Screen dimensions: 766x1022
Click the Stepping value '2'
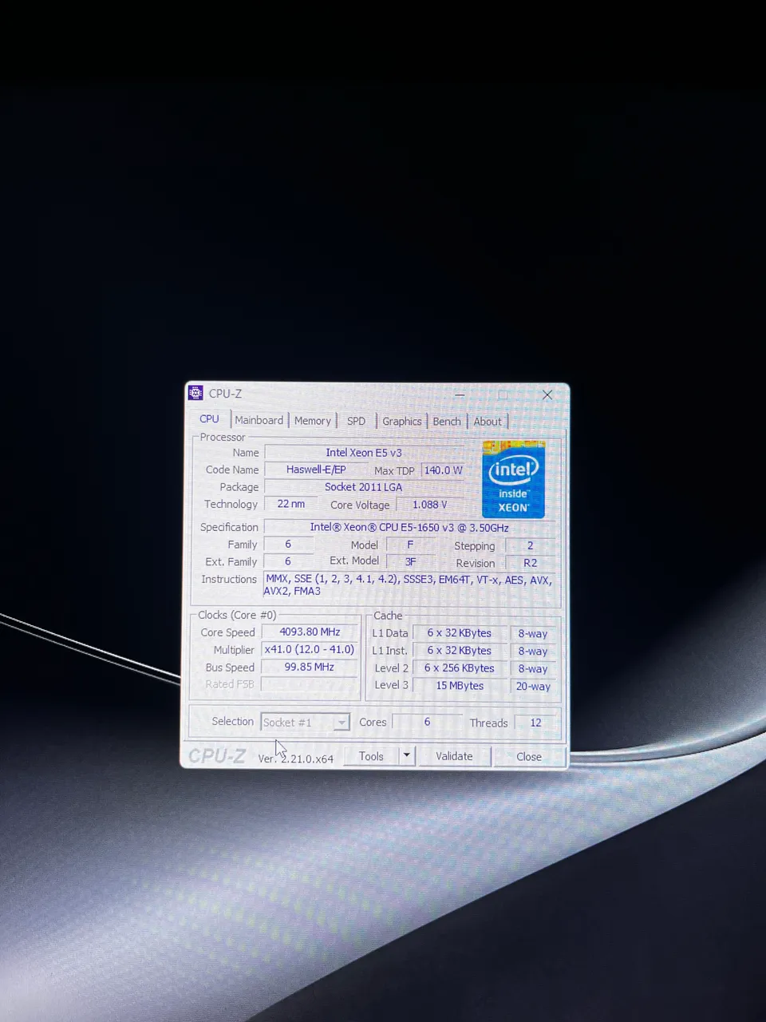(530, 545)
